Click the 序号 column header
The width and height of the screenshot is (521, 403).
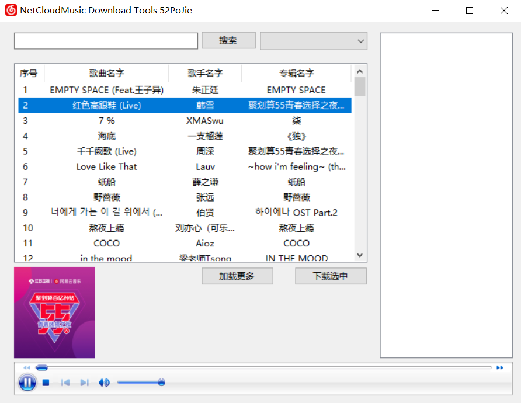(x=29, y=73)
